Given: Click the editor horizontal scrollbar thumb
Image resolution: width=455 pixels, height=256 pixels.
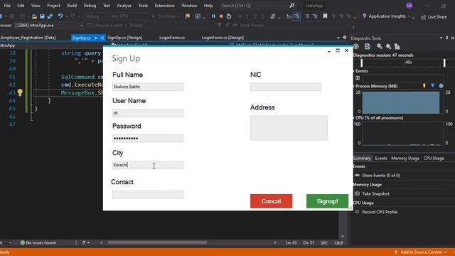Looking at the screenshot, I should pos(157,242).
